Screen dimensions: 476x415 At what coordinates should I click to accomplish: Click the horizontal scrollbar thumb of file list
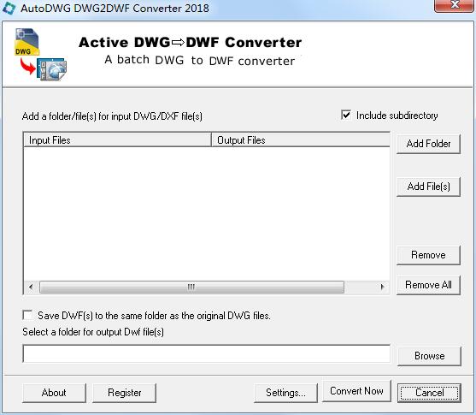tap(192, 287)
